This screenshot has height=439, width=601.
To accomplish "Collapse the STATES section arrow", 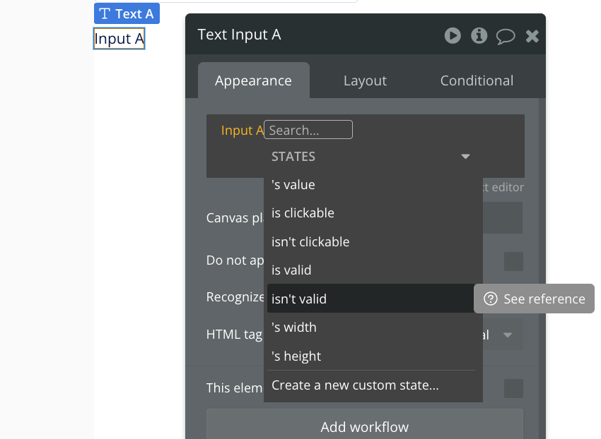I will click(x=465, y=157).
